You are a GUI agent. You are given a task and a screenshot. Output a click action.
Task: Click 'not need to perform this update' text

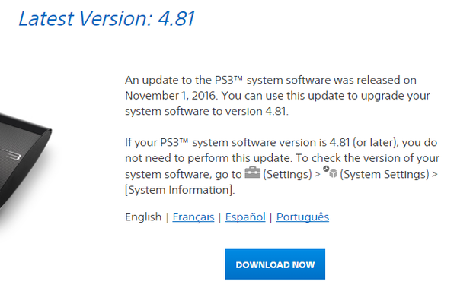click(x=209, y=158)
